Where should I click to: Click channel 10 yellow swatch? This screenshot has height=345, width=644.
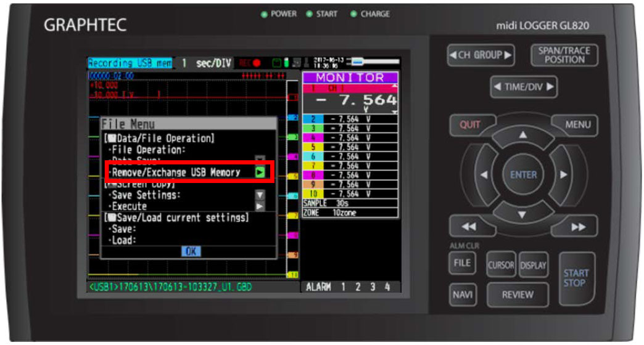tap(313, 194)
